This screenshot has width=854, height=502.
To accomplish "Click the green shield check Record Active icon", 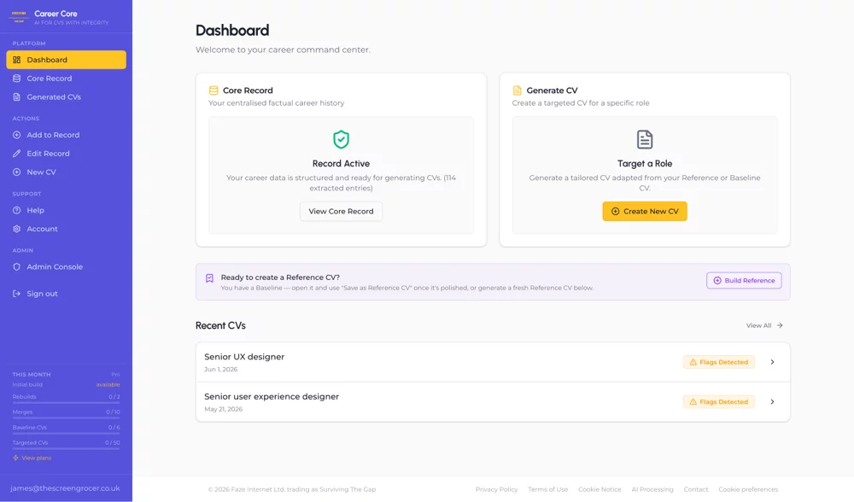I will 341,139.
